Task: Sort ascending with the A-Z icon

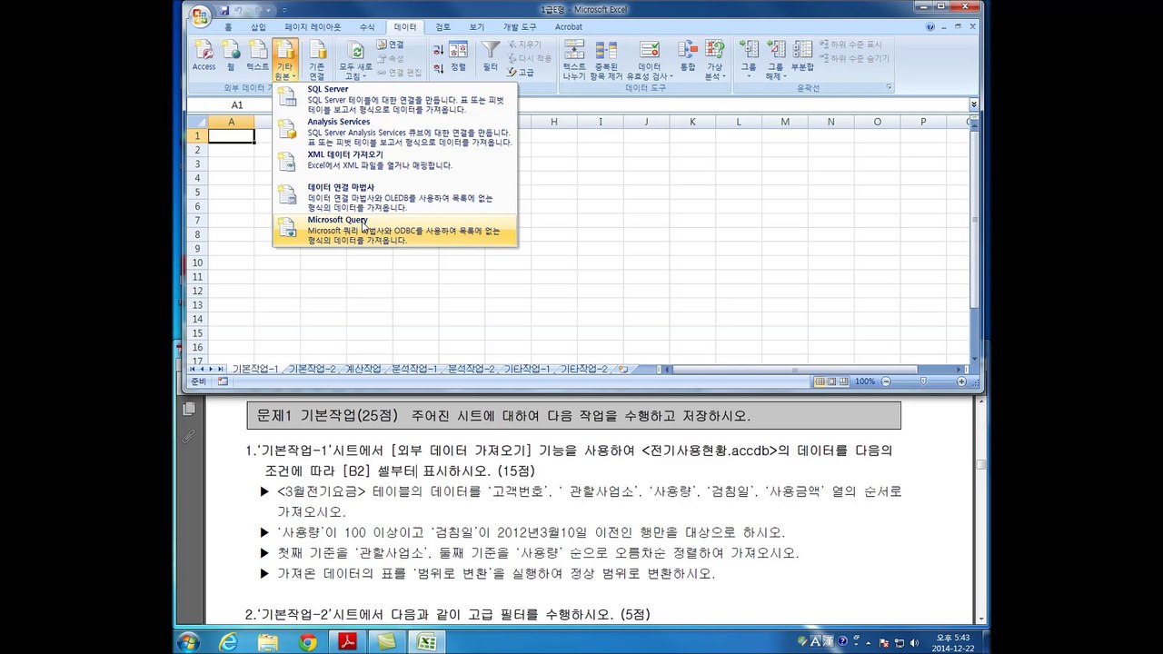Action: point(438,50)
